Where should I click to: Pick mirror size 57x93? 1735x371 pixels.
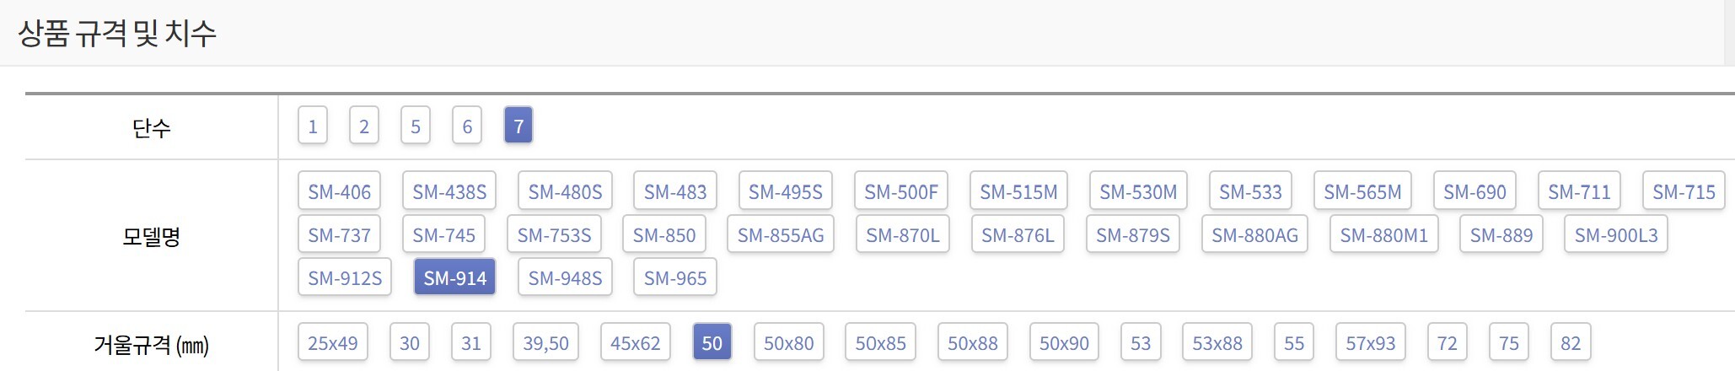point(1370,343)
